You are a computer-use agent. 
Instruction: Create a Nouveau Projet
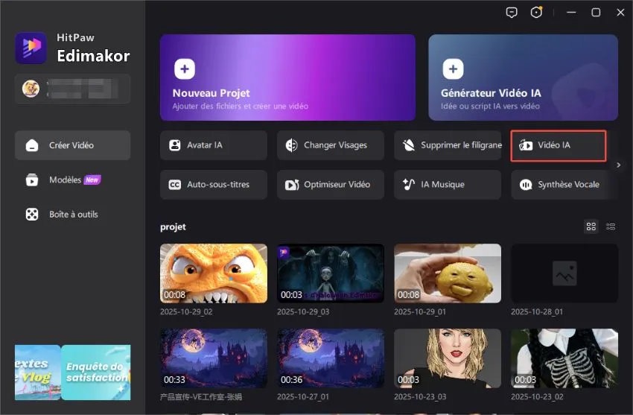click(287, 77)
